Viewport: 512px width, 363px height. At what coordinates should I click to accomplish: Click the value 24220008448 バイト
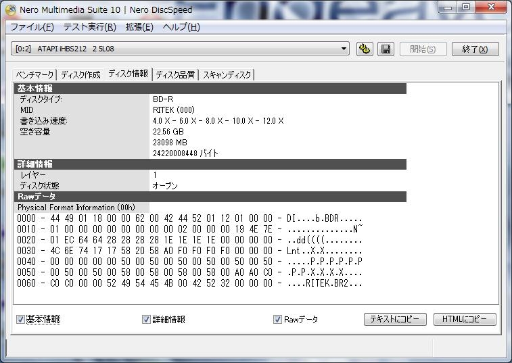tap(185, 153)
